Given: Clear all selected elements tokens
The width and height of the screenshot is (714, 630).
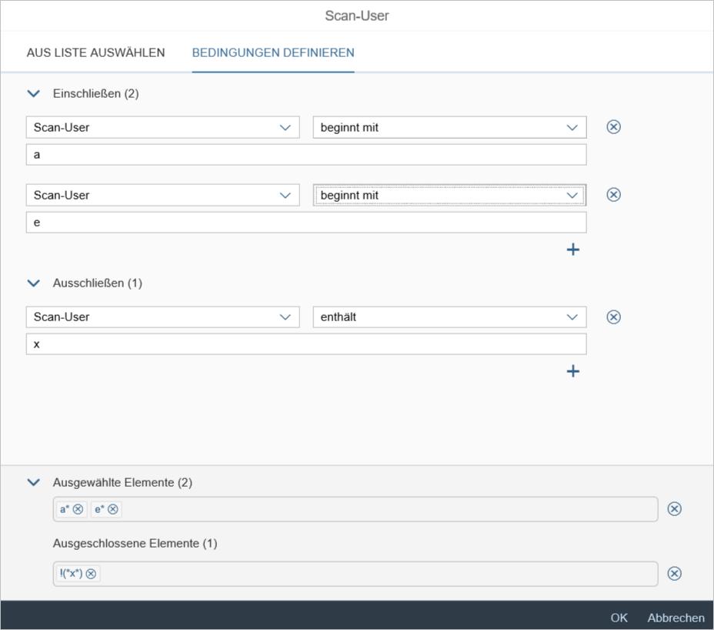Looking at the screenshot, I should (674, 509).
